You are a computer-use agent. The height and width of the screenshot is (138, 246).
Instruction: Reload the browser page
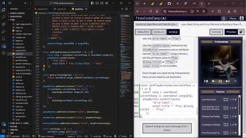pos(150,11)
